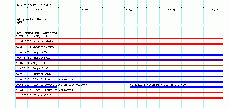Viewport: 230px width, 108px height.
Task: Click the 63156k ruler tick label
Action: [40, 10]
